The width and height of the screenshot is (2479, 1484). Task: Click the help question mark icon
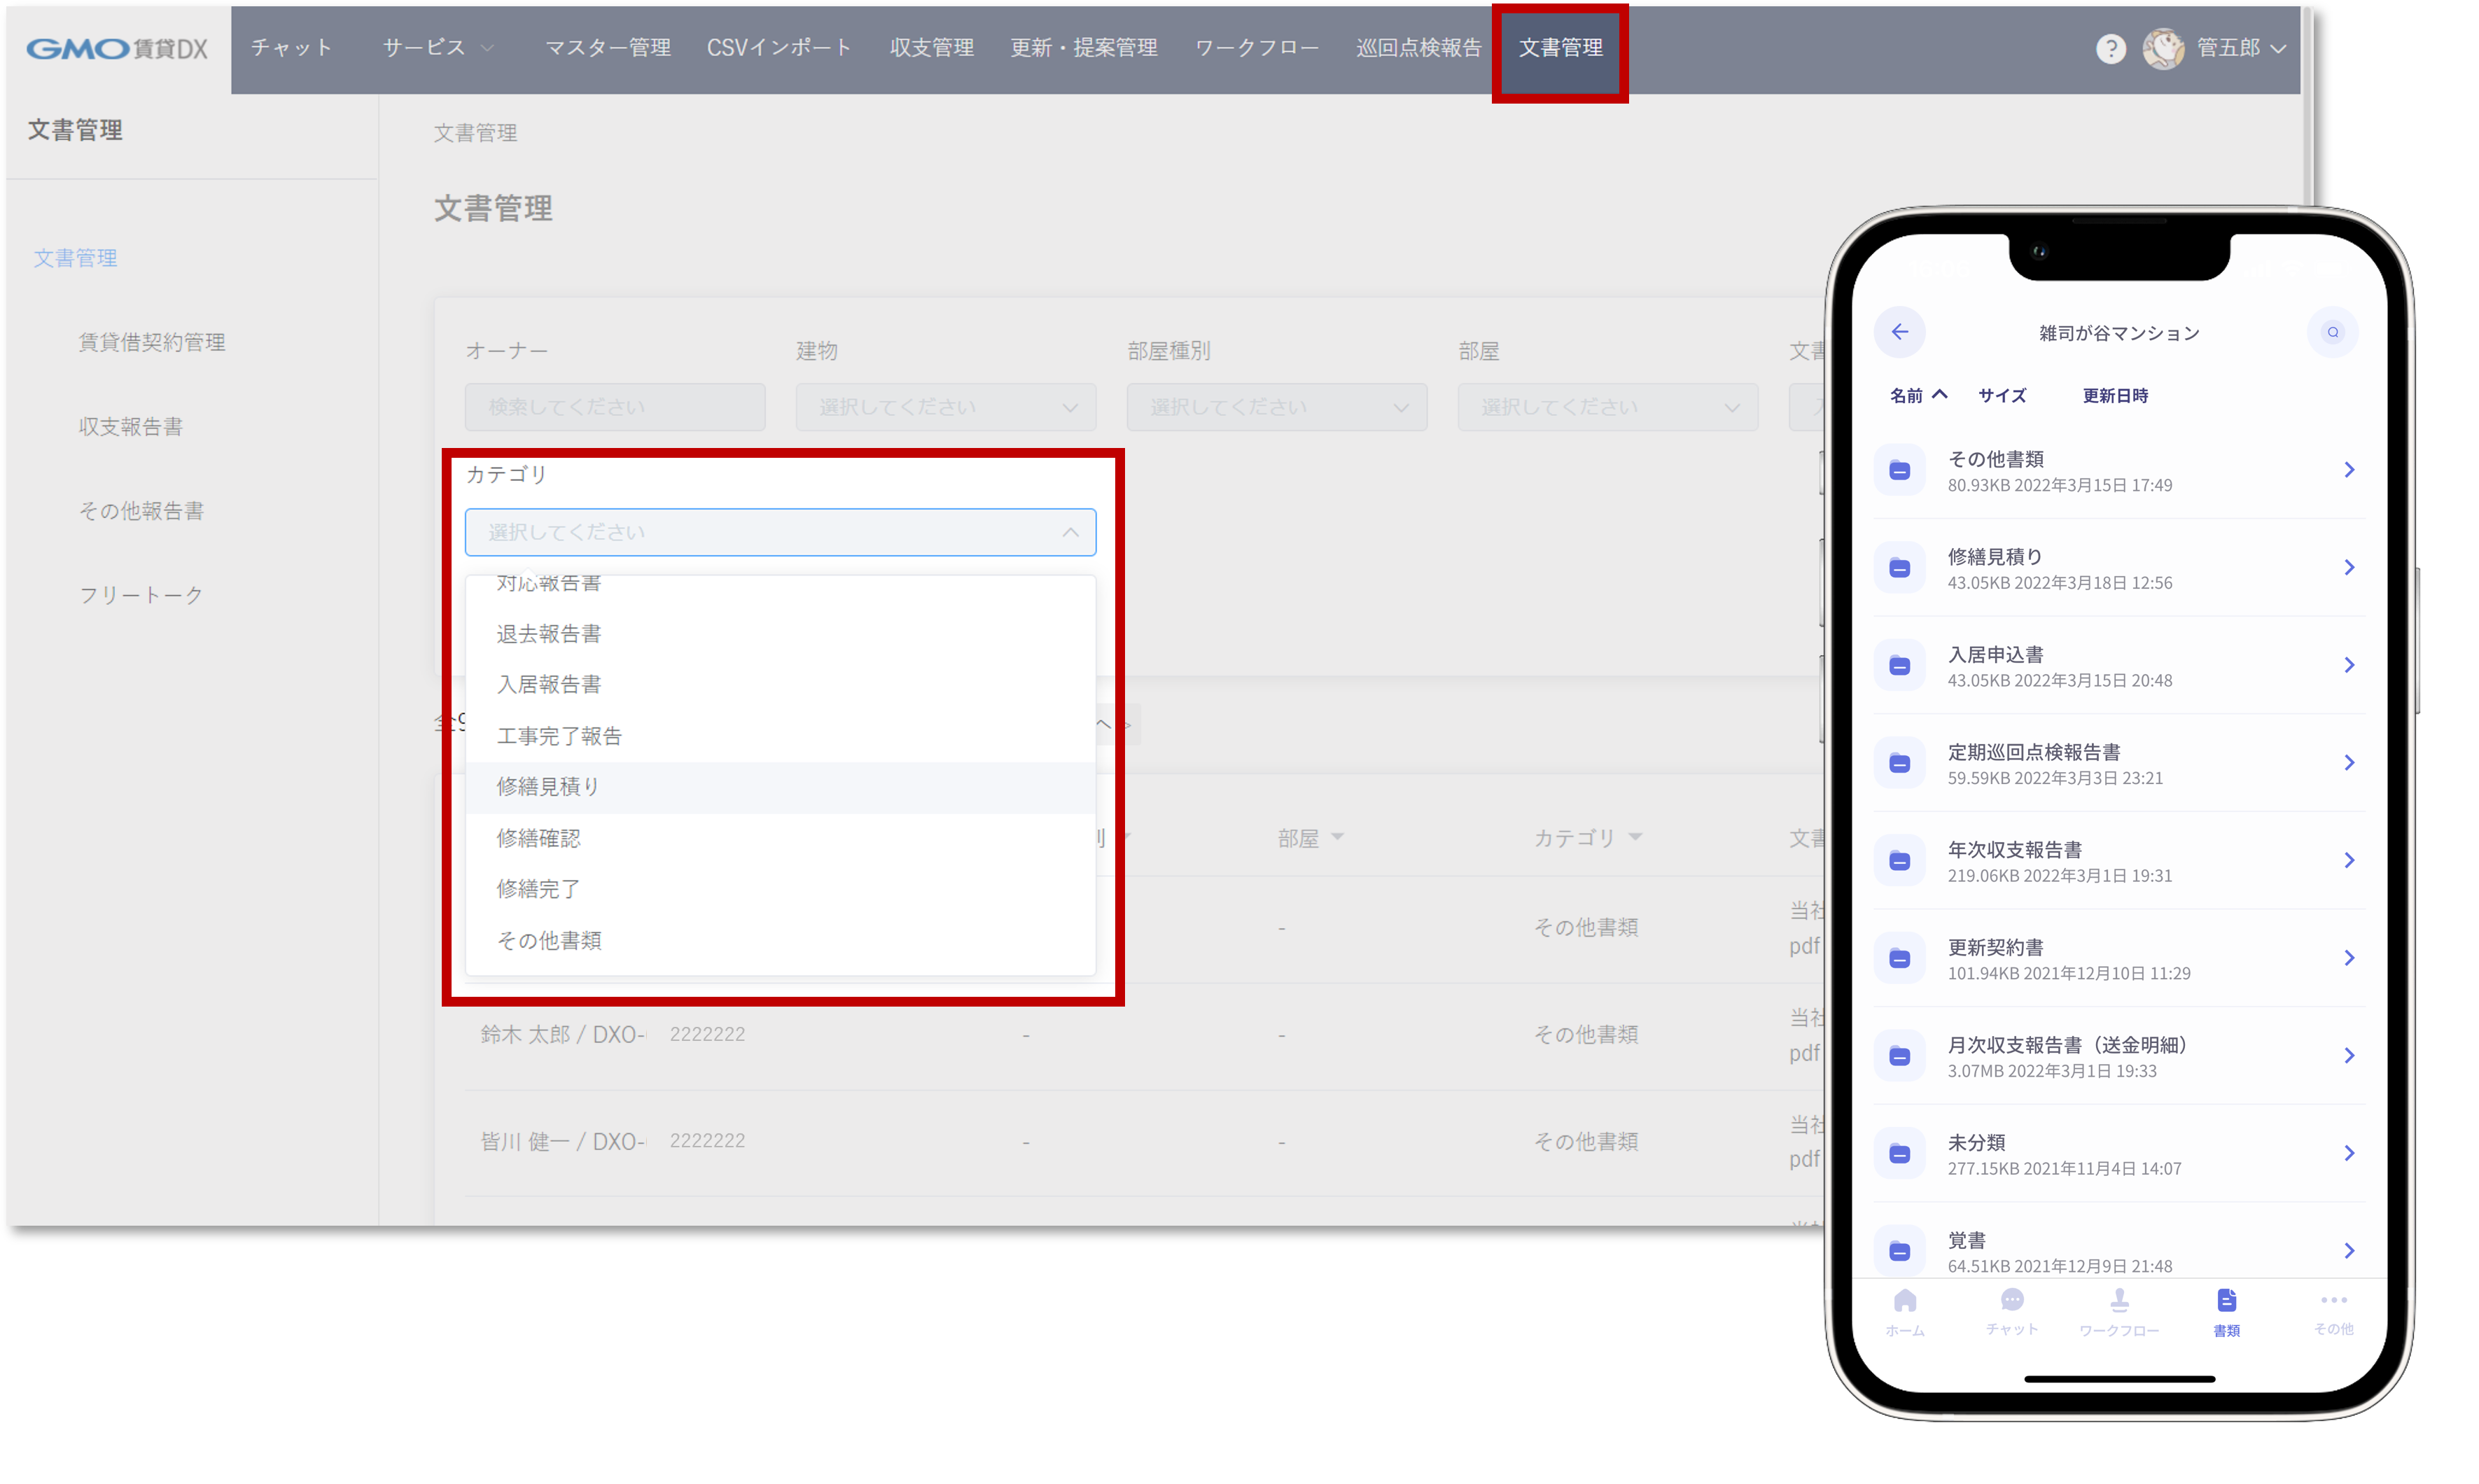coord(2110,48)
